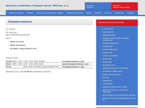The width and height of the screenshot is (145, 108).
Task: Open Oční ambulance in sidebar list
Action: (109, 65)
